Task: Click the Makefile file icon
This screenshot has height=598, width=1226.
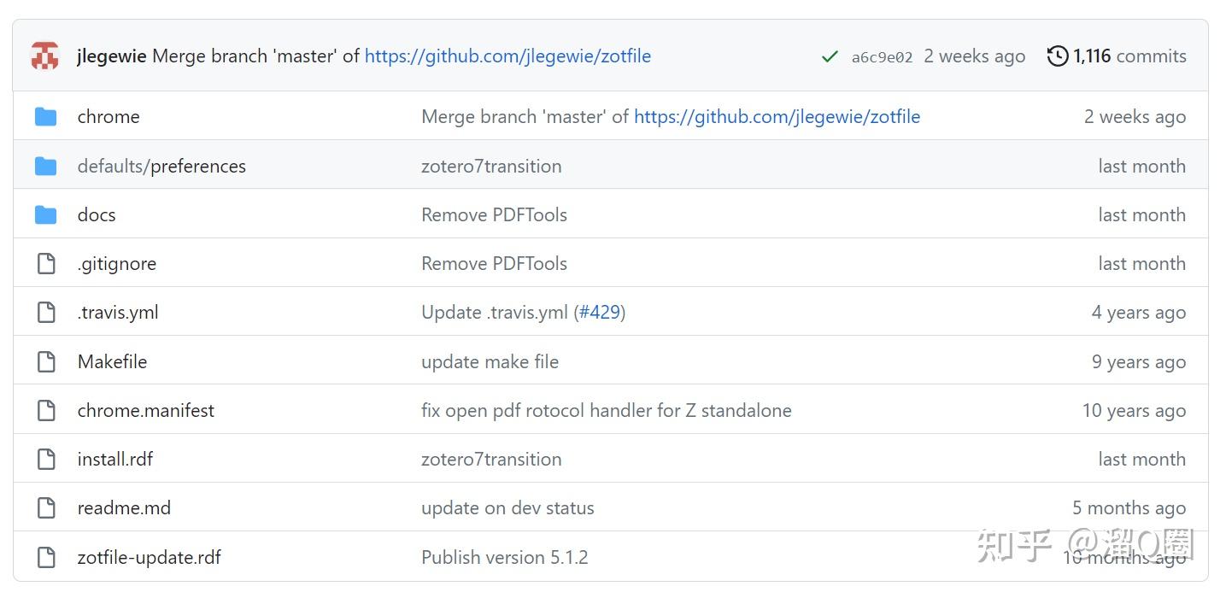Action: pos(45,362)
